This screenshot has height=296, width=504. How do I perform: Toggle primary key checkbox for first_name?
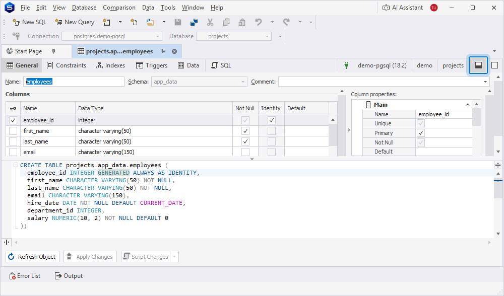point(13,131)
